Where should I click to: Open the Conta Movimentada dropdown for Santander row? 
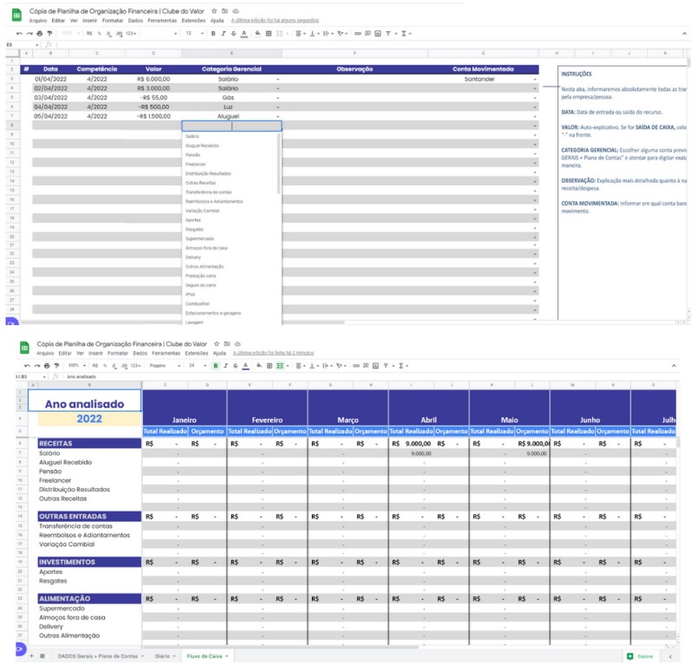tap(535, 80)
